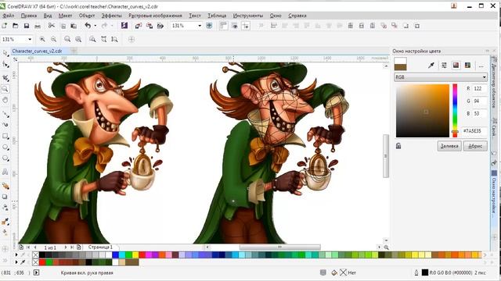Click the Print icon in the toolbar
The width and height of the screenshot is (501, 281).
pyautogui.click(x=38, y=26)
